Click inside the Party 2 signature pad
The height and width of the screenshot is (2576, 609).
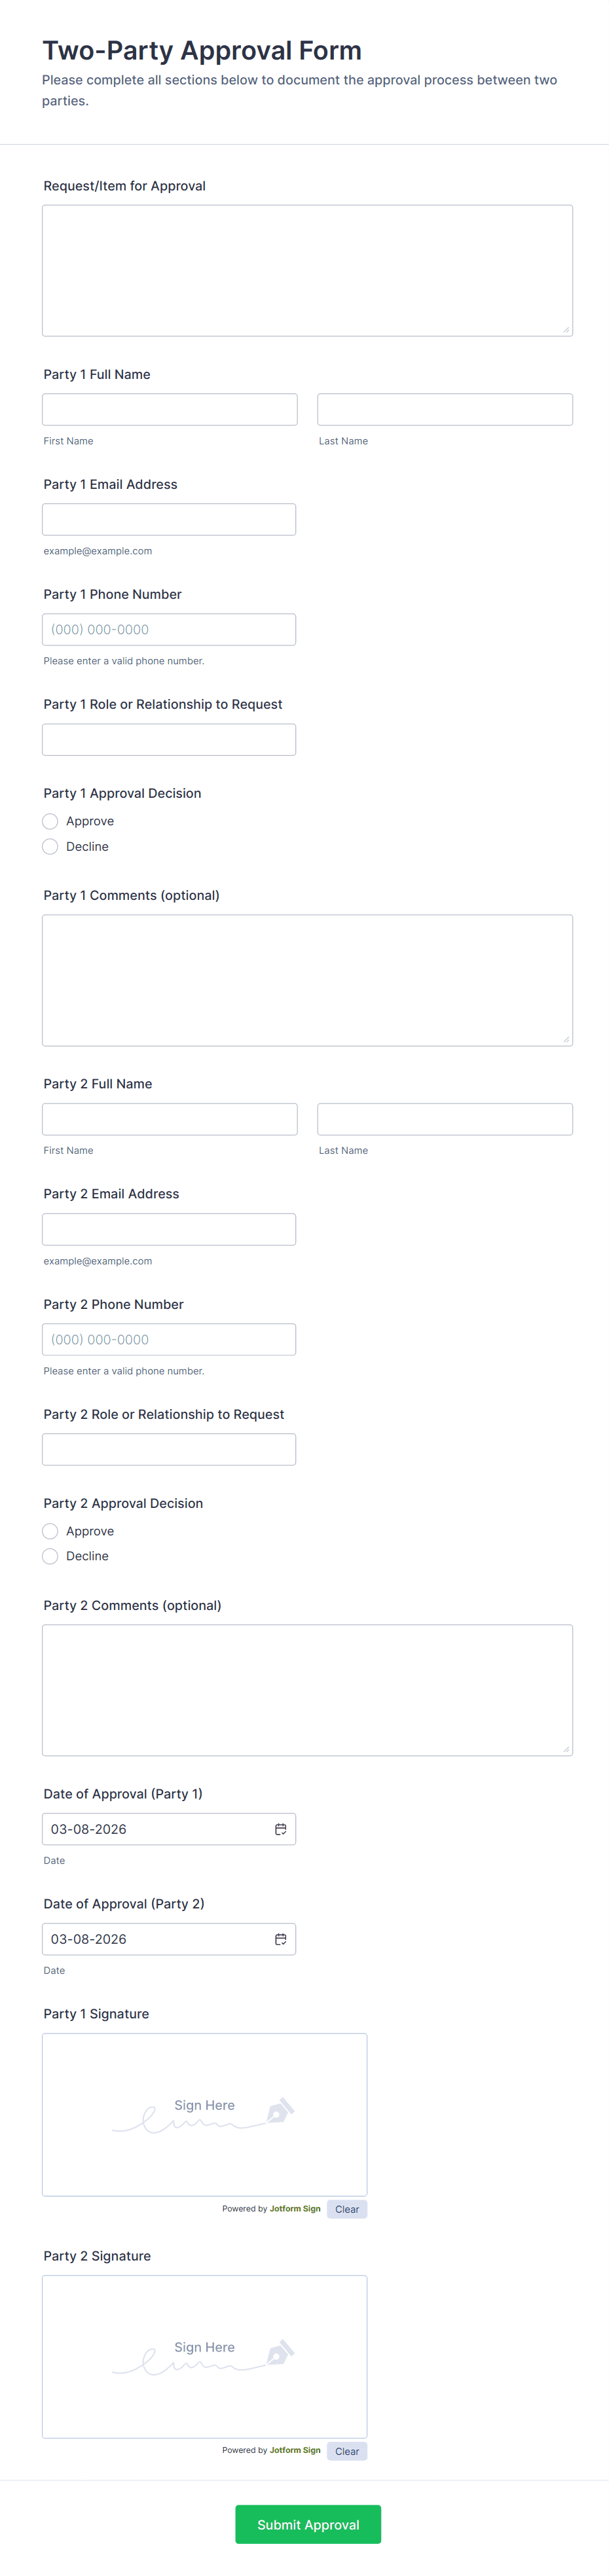click(204, 2356)
